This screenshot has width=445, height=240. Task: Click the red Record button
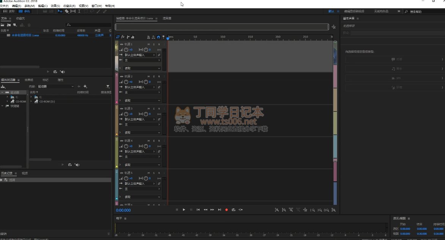click(x=226, y=210)
